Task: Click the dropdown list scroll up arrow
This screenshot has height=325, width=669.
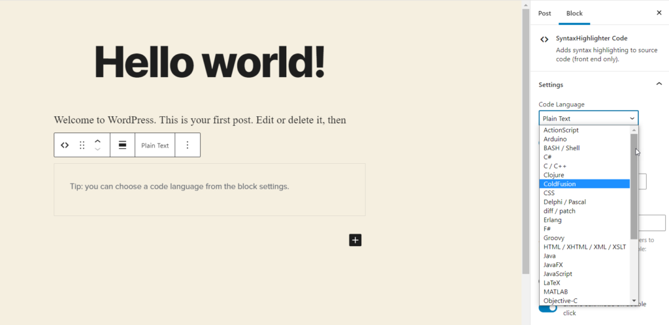Action: pos(634,129)
